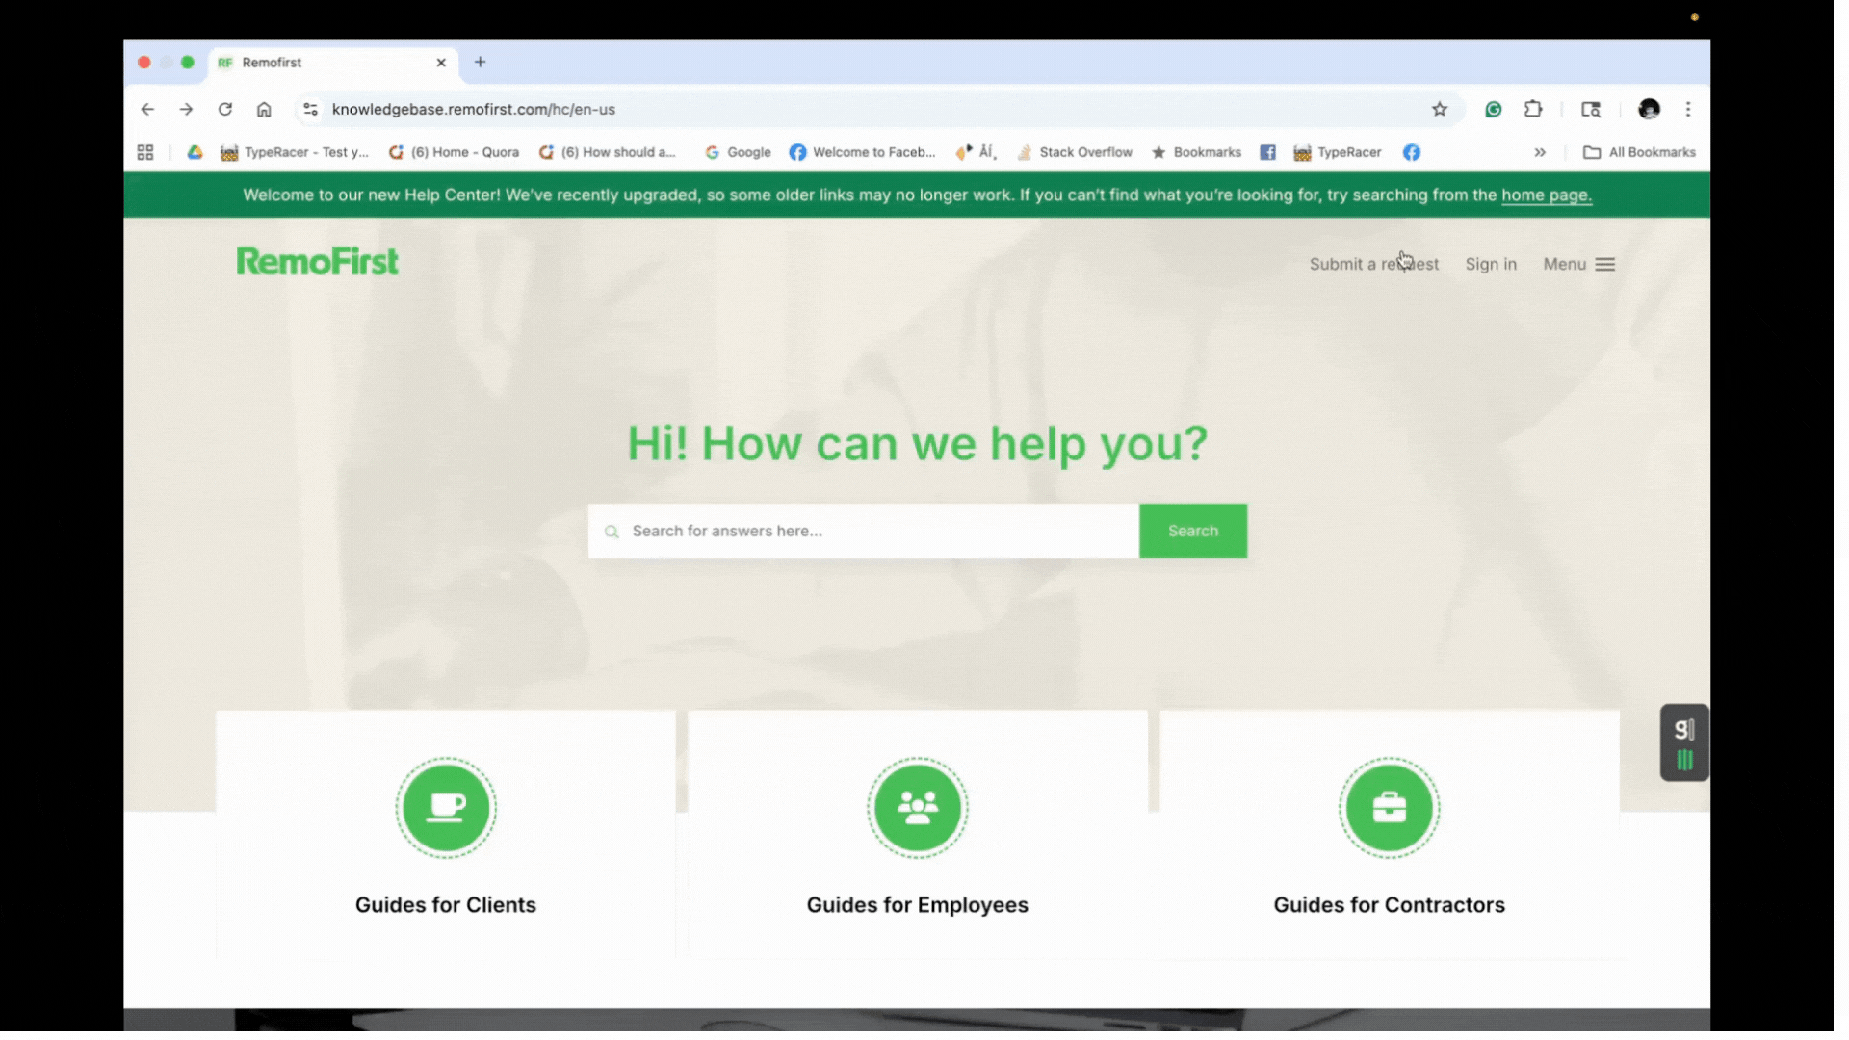Open the Grammarly extension icon

(1493, 109)
